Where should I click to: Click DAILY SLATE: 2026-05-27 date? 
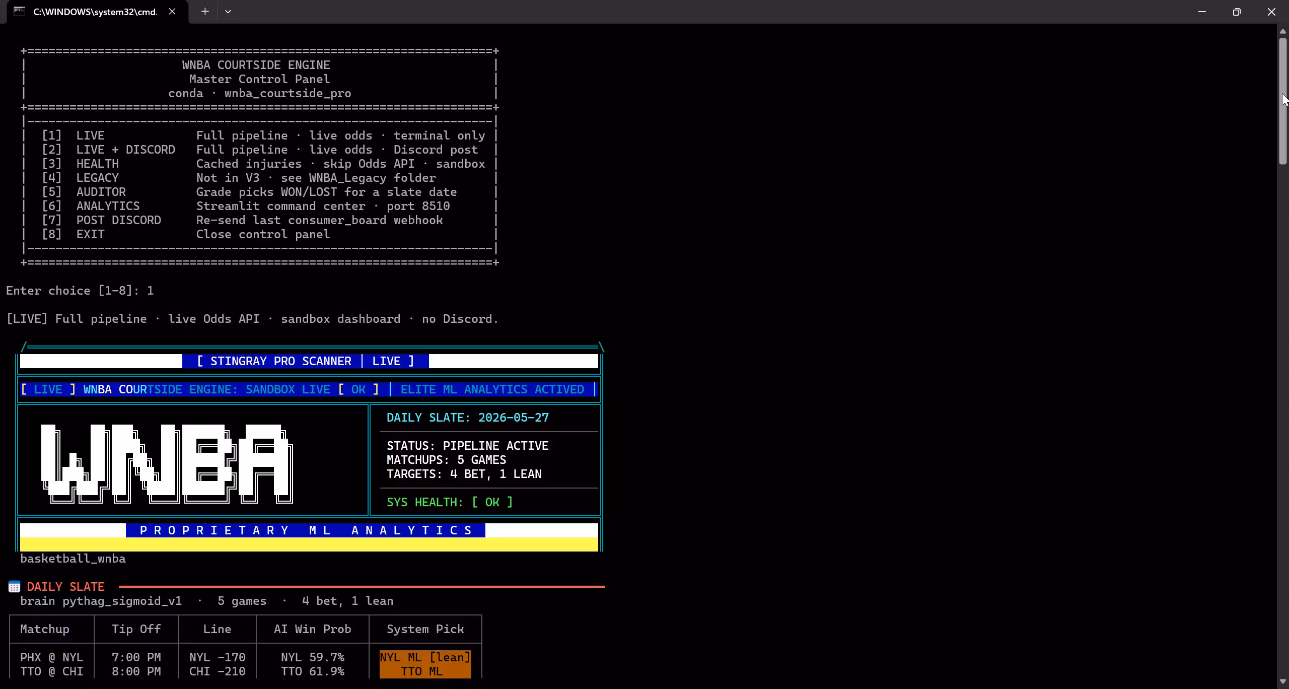468,418
